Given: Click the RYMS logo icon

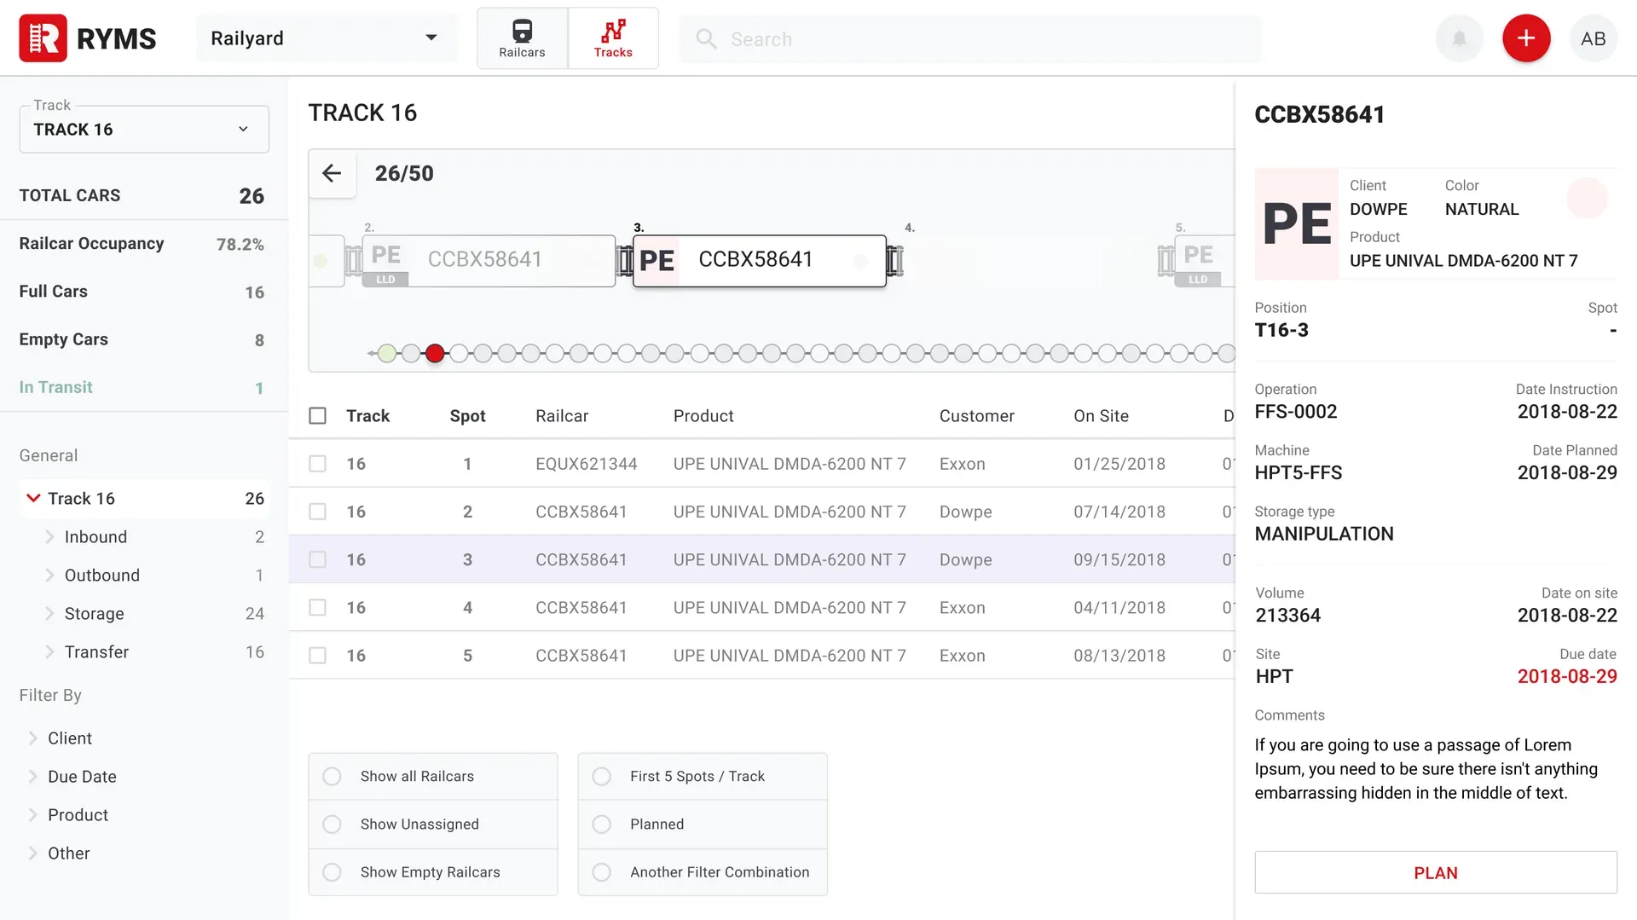Looking at the screenshot, I should click(43, 38).
